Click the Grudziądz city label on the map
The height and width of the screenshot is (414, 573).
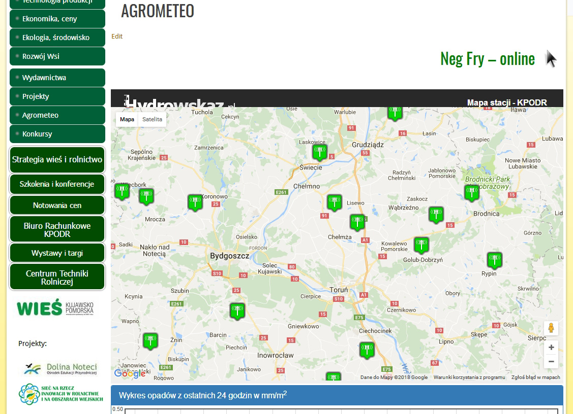pos(368,145)
